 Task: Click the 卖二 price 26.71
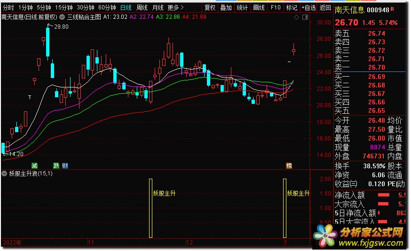click(376, 59)
